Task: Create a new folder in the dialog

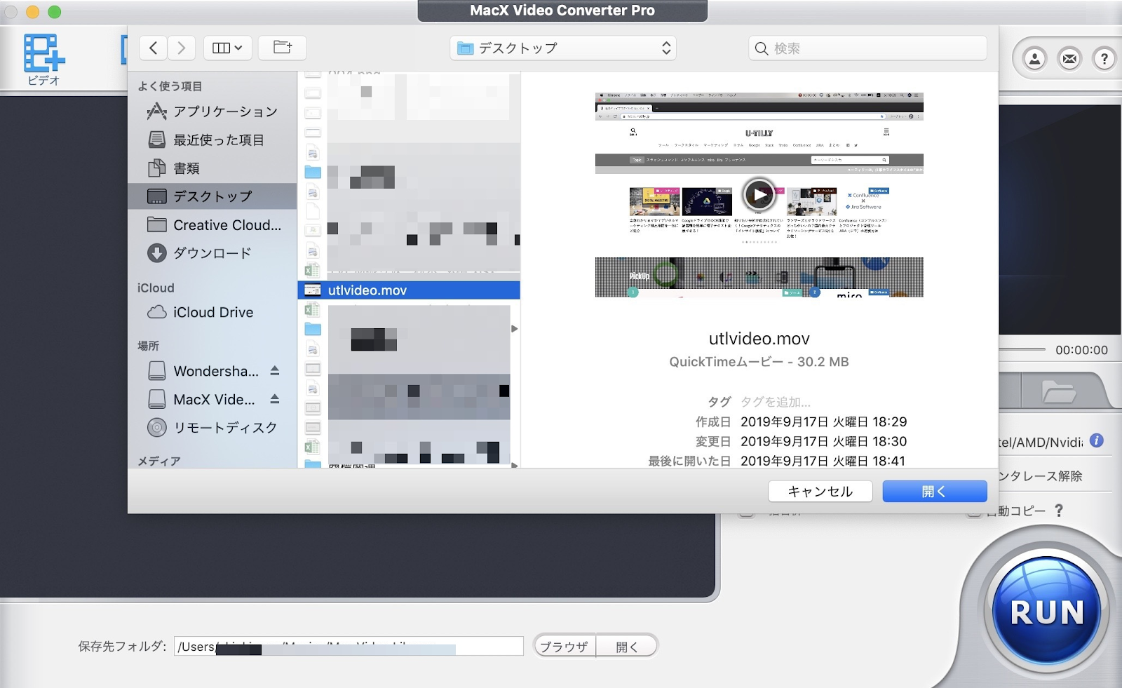Action: (x=283, y=48)
